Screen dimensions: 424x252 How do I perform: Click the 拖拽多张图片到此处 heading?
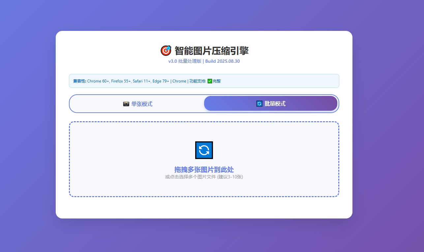click(x=204, y=170)
